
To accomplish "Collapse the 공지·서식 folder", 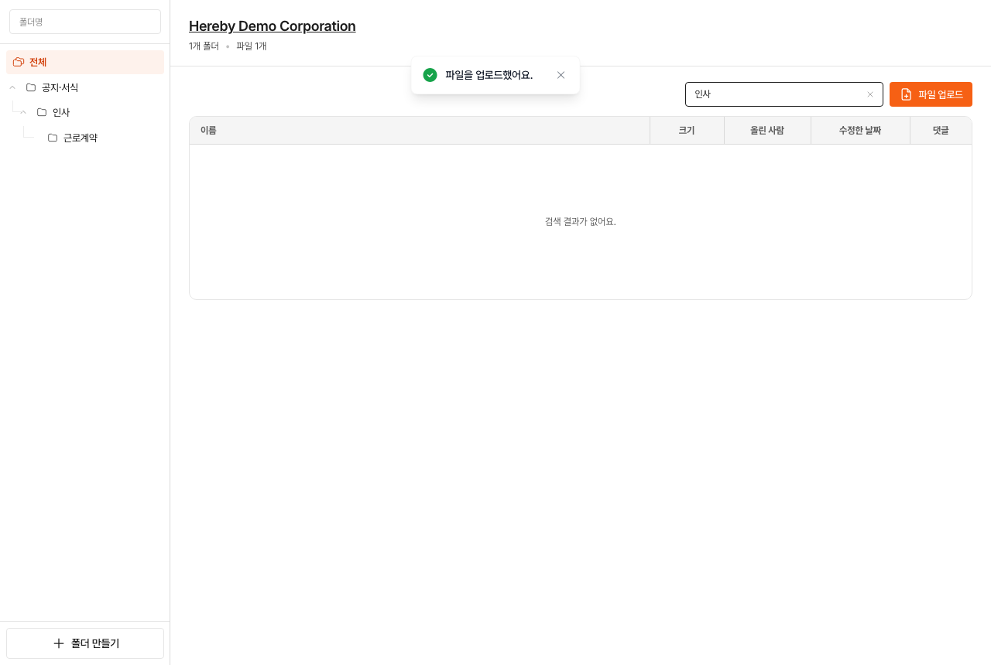I will pos(12,87).
